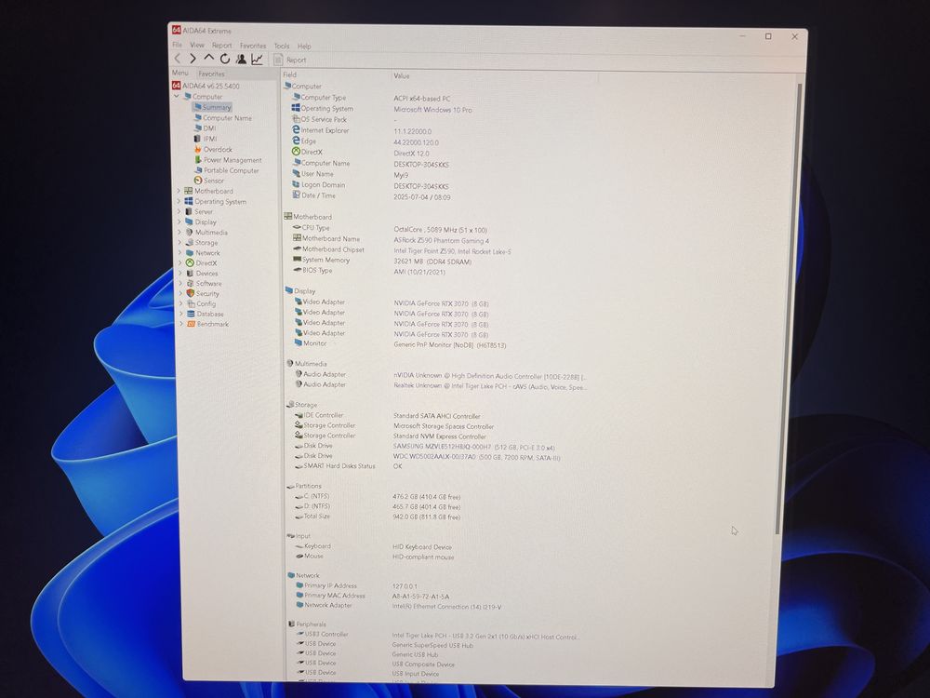Select the DMI tree item
The image size is (930, 698).
pyautogui.click(x=205, y=128)
